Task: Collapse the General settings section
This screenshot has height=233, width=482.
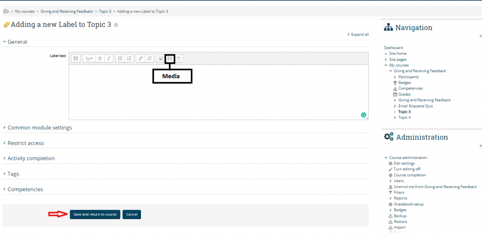Action: (x=17, y=42)
